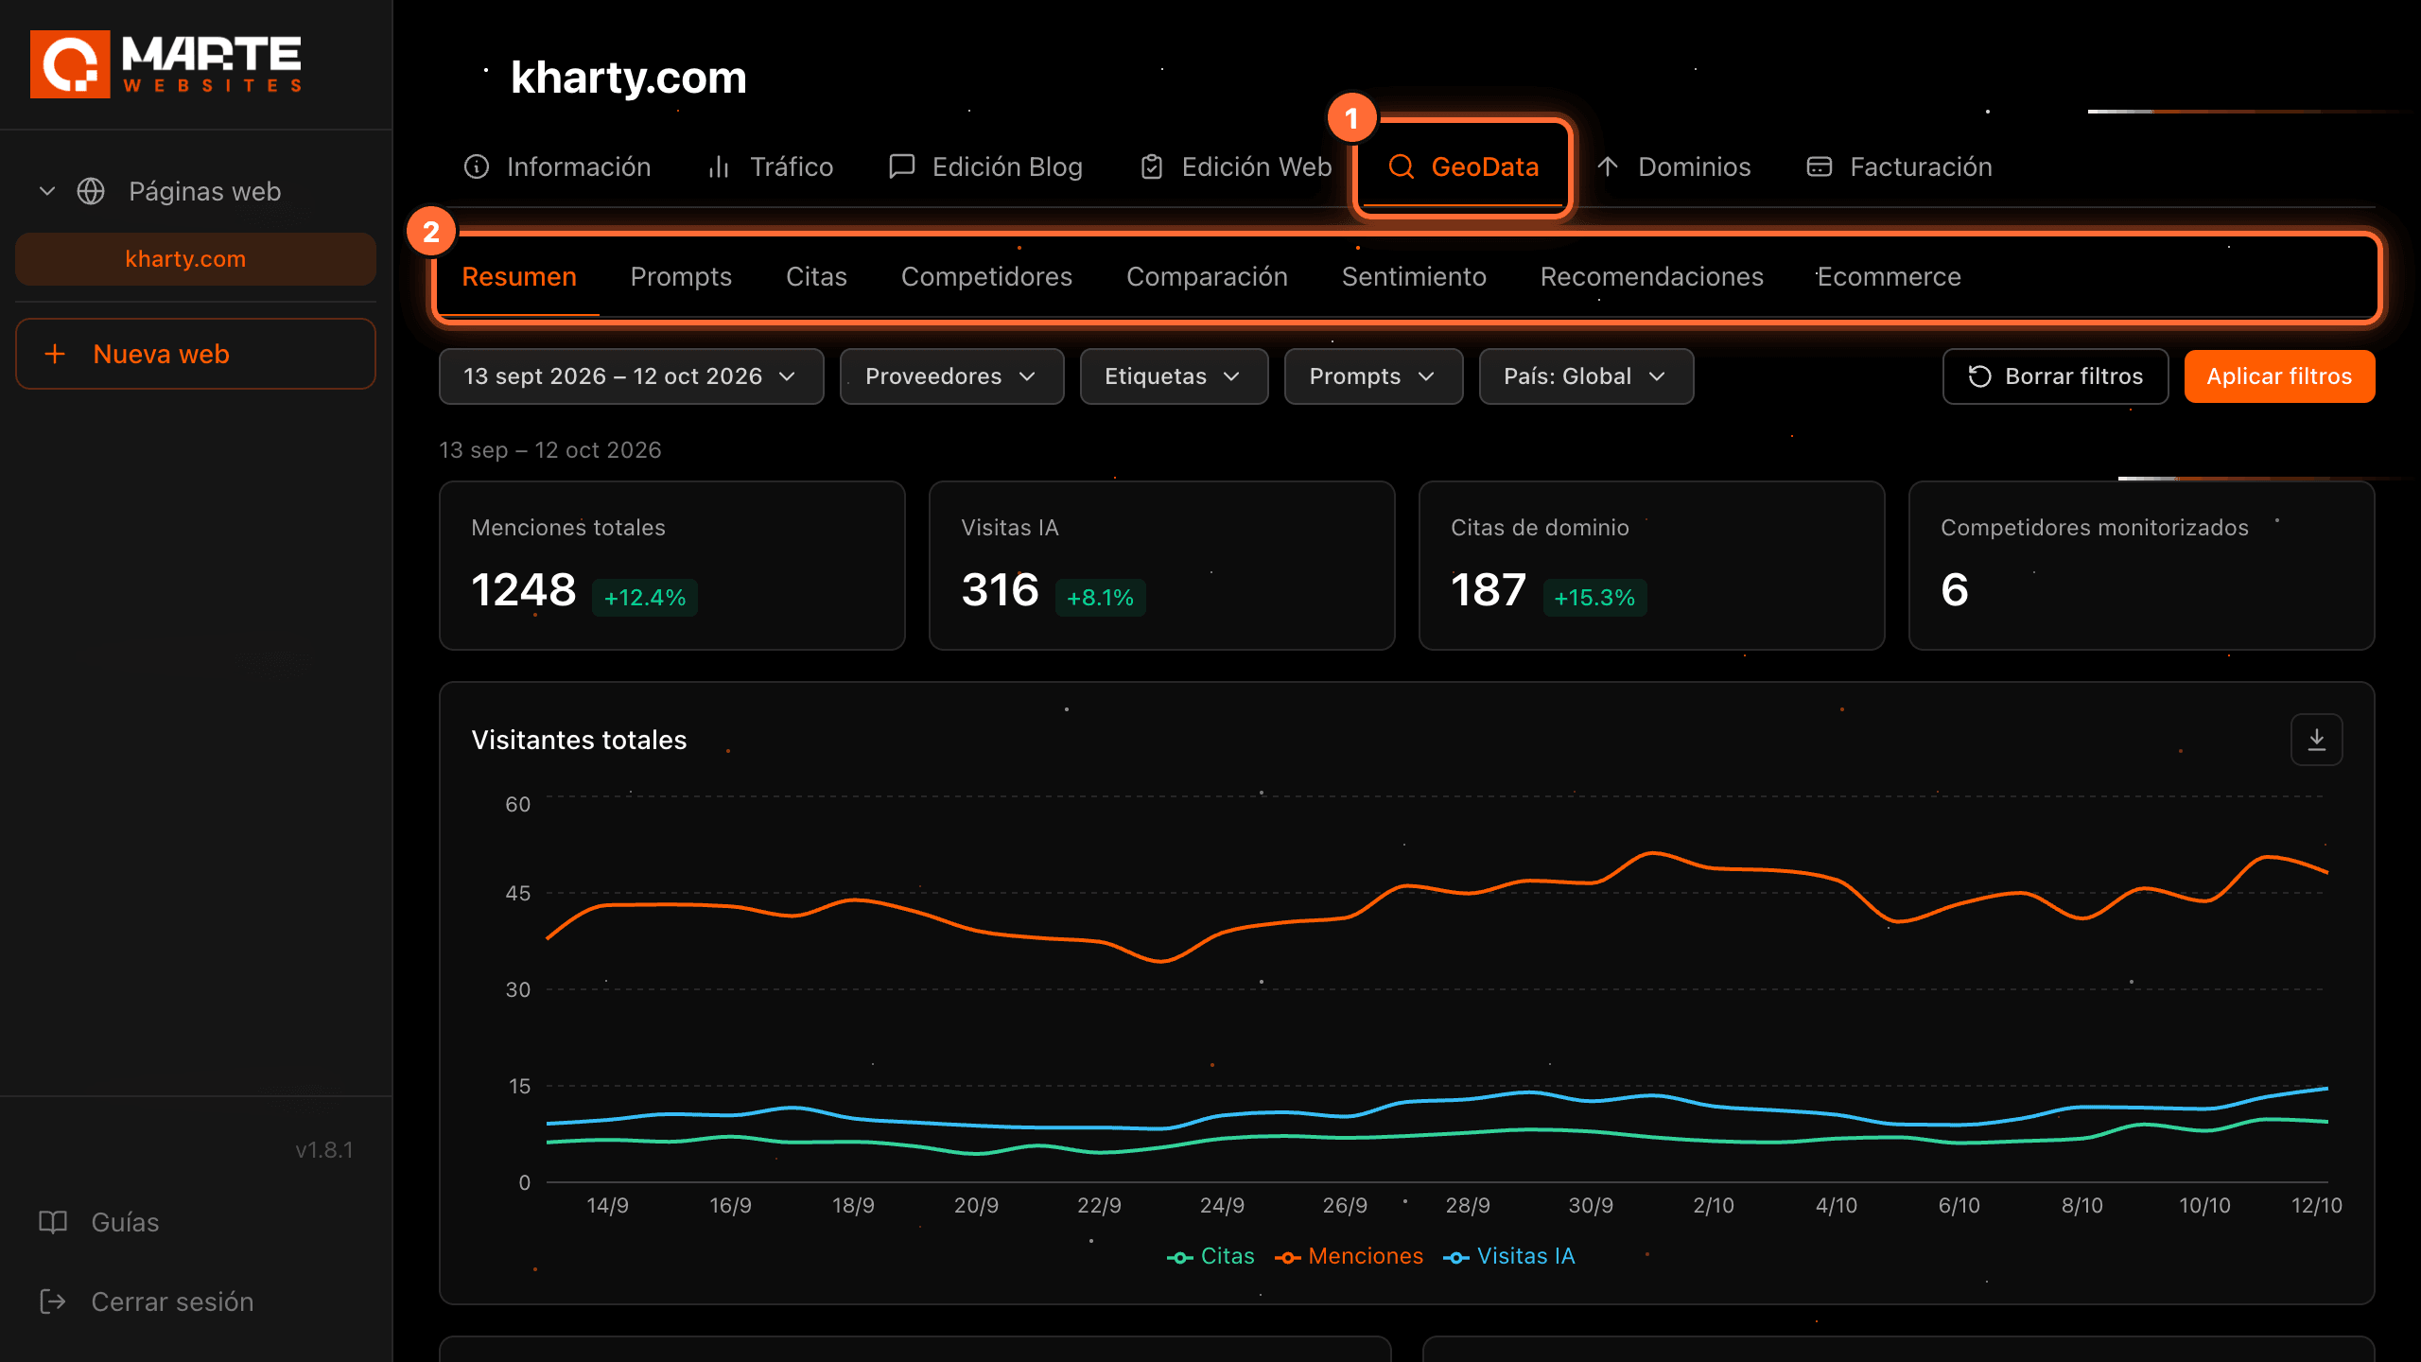Image resolution: width=2421 pixels, height=1362 pixels.
Task: Switch to the Ecommerce sub-tab
Action: pyautogui.click(x=1889, y=277)
